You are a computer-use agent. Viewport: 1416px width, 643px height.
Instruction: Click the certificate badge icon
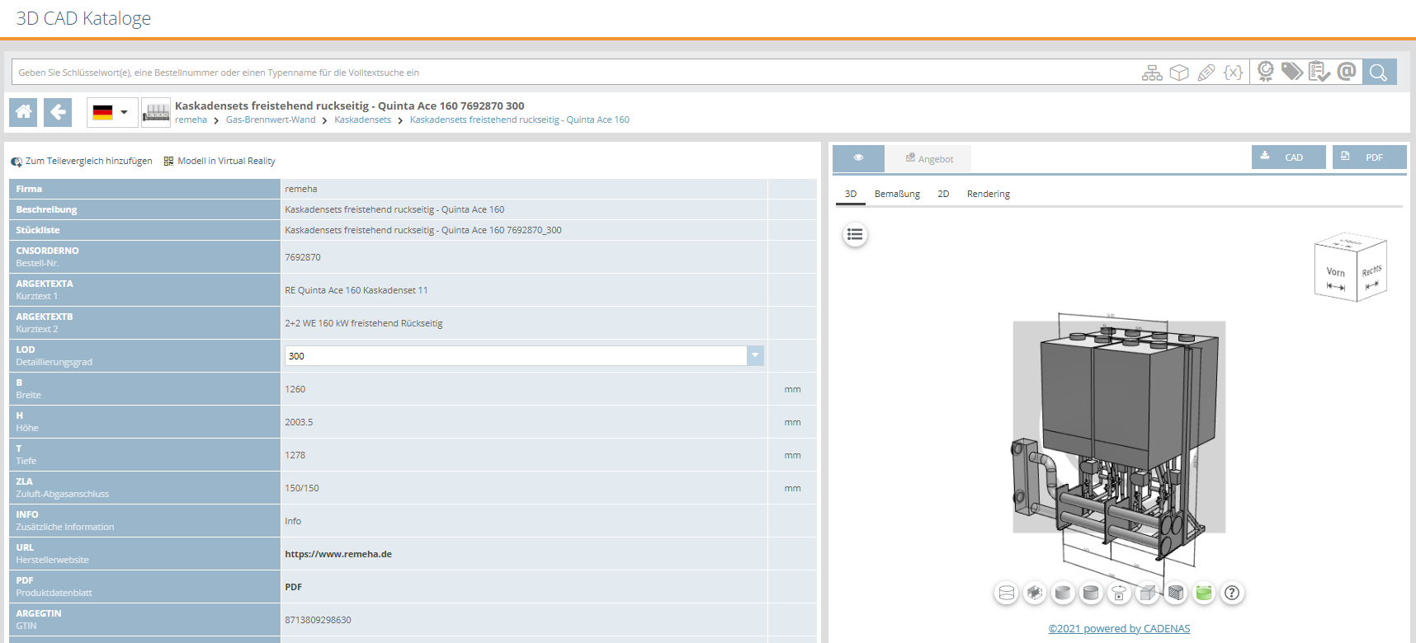point(1266,72)
